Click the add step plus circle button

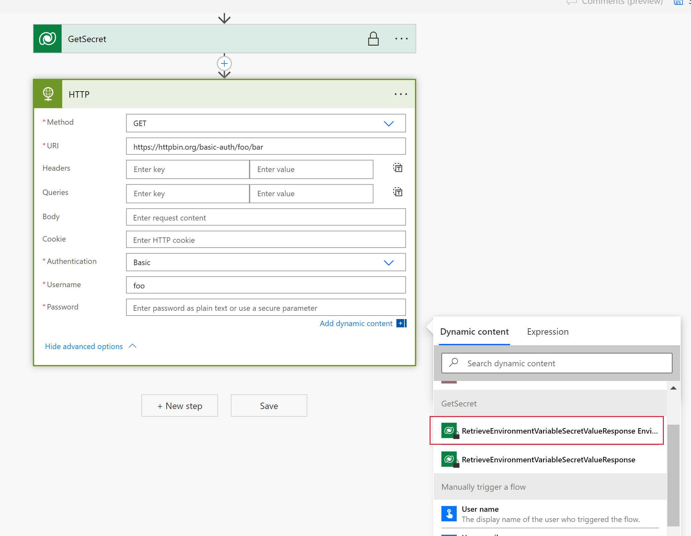[224, 63]
